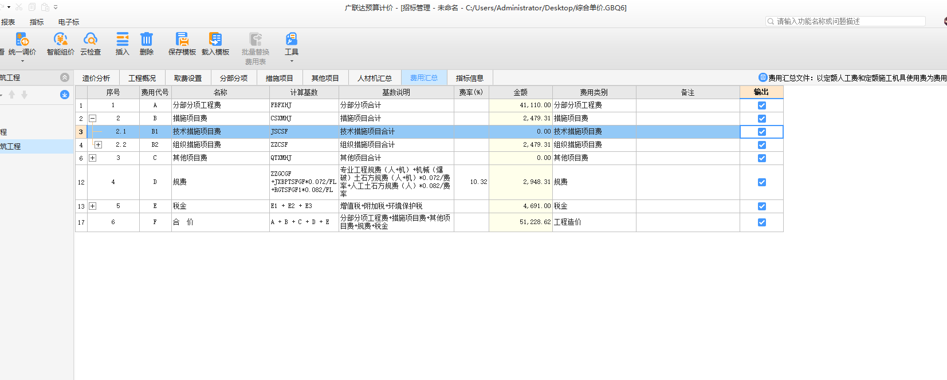
Task: Click the 费率(%) column header
Action: tap(471, 92)
